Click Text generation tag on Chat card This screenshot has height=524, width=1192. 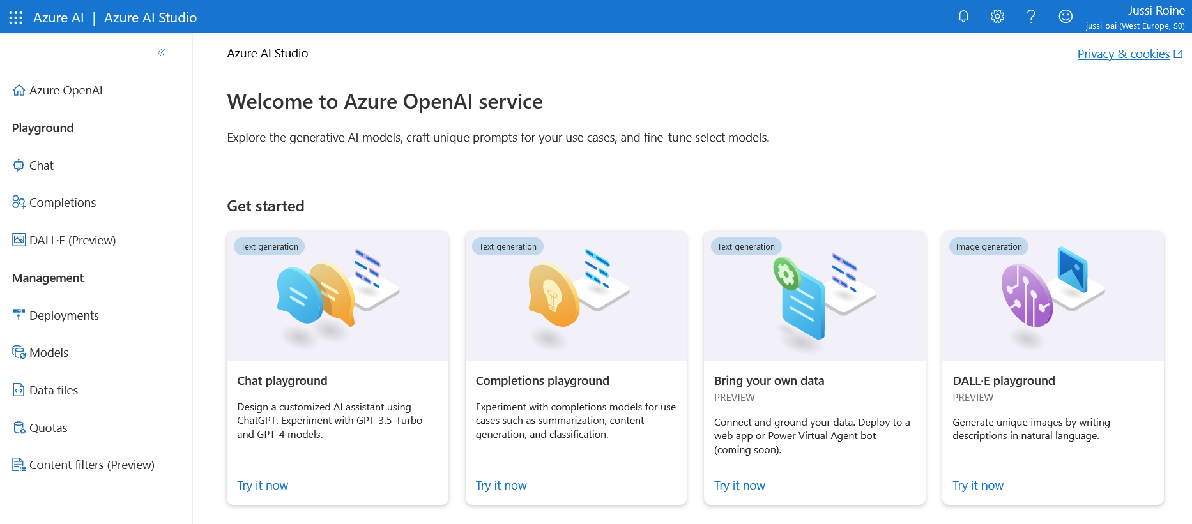[x=269, y=247]
